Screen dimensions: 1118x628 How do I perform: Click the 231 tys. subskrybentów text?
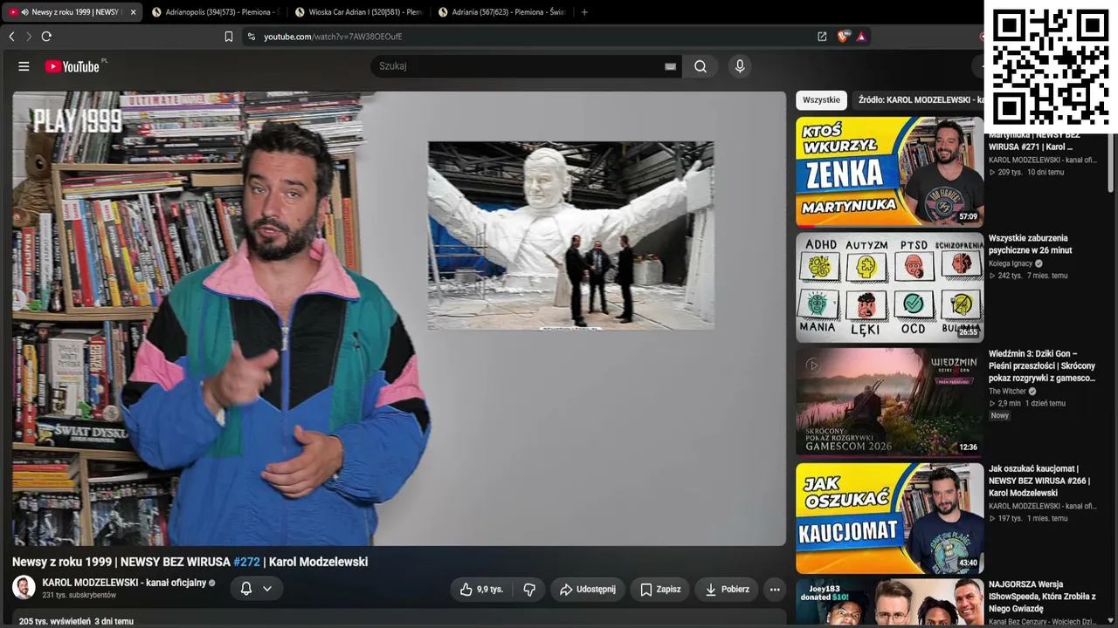point(79,596)
